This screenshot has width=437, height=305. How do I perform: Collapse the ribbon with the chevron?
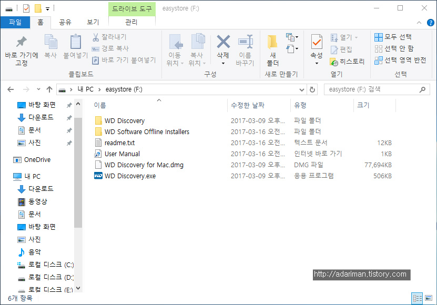point(419,23)
